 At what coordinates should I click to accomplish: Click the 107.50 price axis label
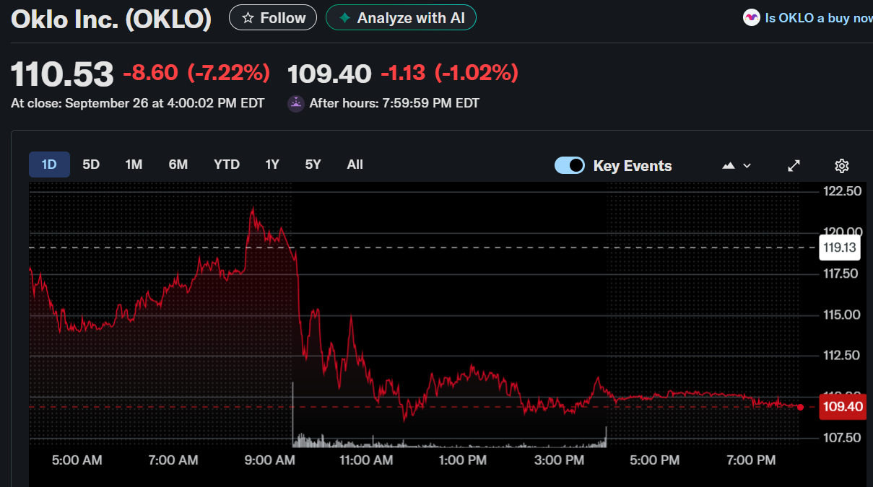pyautogui.click(x=842, y=437)
